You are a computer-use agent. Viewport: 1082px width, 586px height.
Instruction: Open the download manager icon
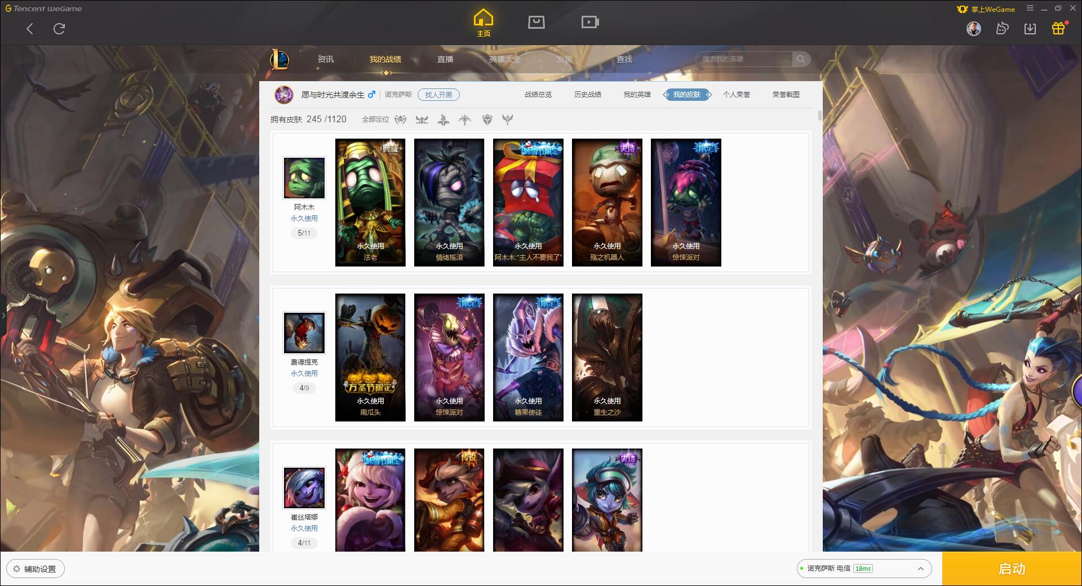pyautogui.click(x=1030, y=28)
